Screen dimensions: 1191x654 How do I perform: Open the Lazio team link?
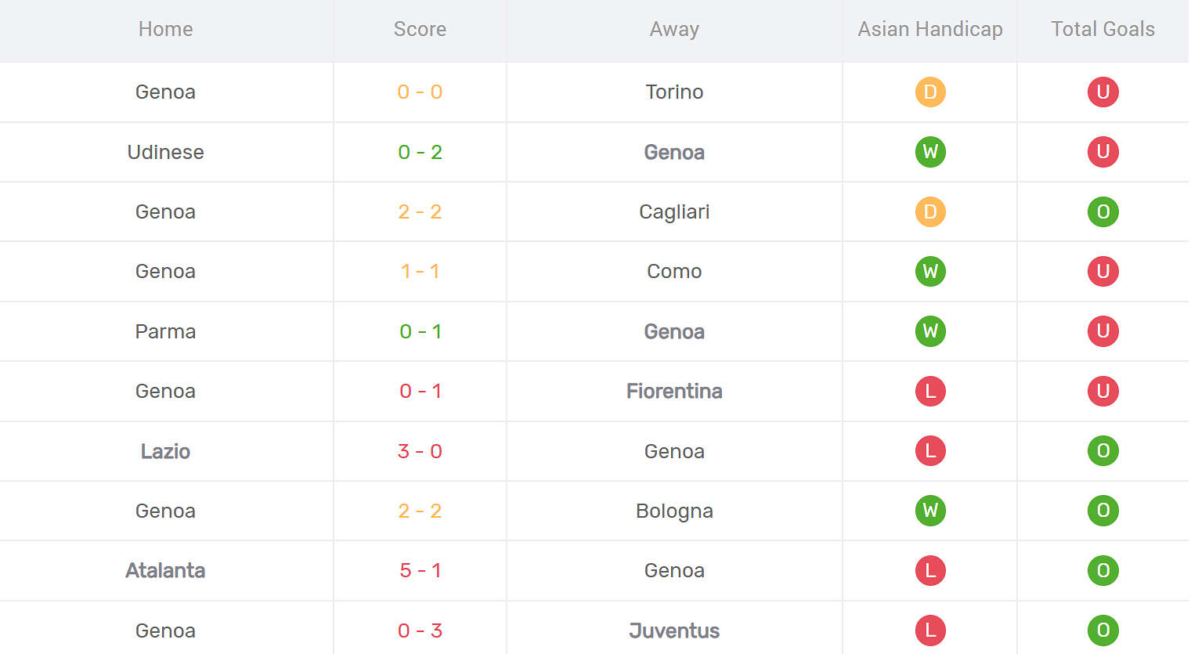pyautogui.click(x=165, y=451)
